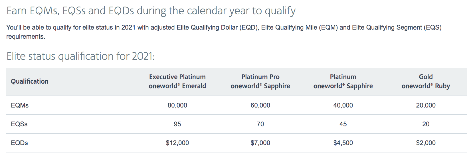The height and width of the screenshot is (157, 473).
Task: Click the Qualification column header
Action: click(30, 81)
